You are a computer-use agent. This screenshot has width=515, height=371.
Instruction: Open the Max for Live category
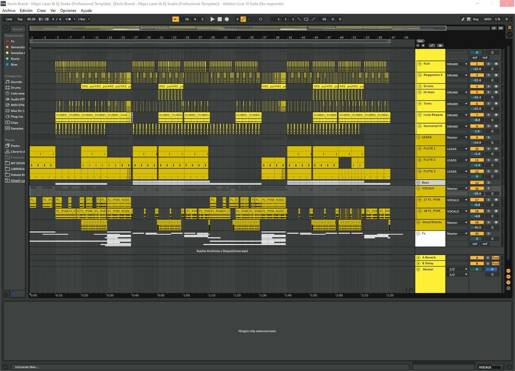[x=15, y=111]
